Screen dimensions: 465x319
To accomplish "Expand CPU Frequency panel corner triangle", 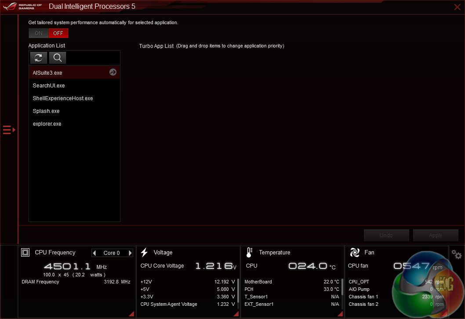I will tap(131, 314).
